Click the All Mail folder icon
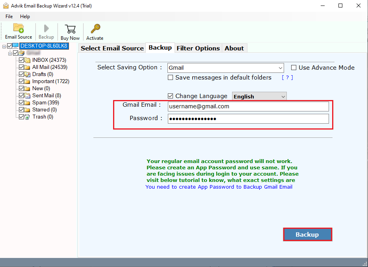Image resolution: width=368 pixels, height=267 pixels. (x=28, y=67)
